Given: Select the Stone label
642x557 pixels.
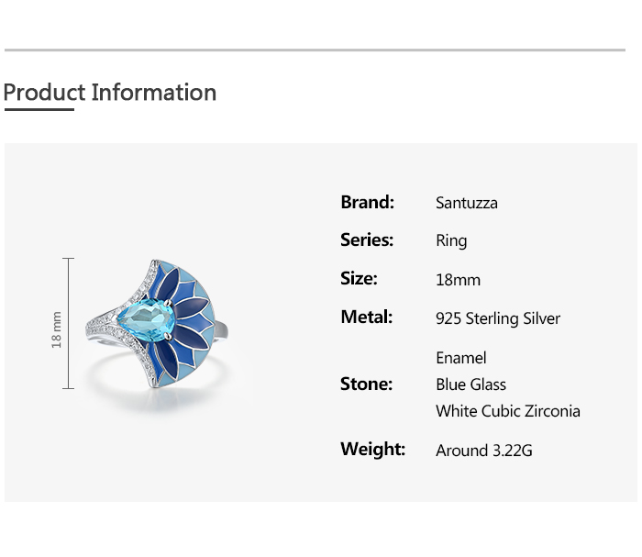Looking at the screenshot, I should pos(366,384).
